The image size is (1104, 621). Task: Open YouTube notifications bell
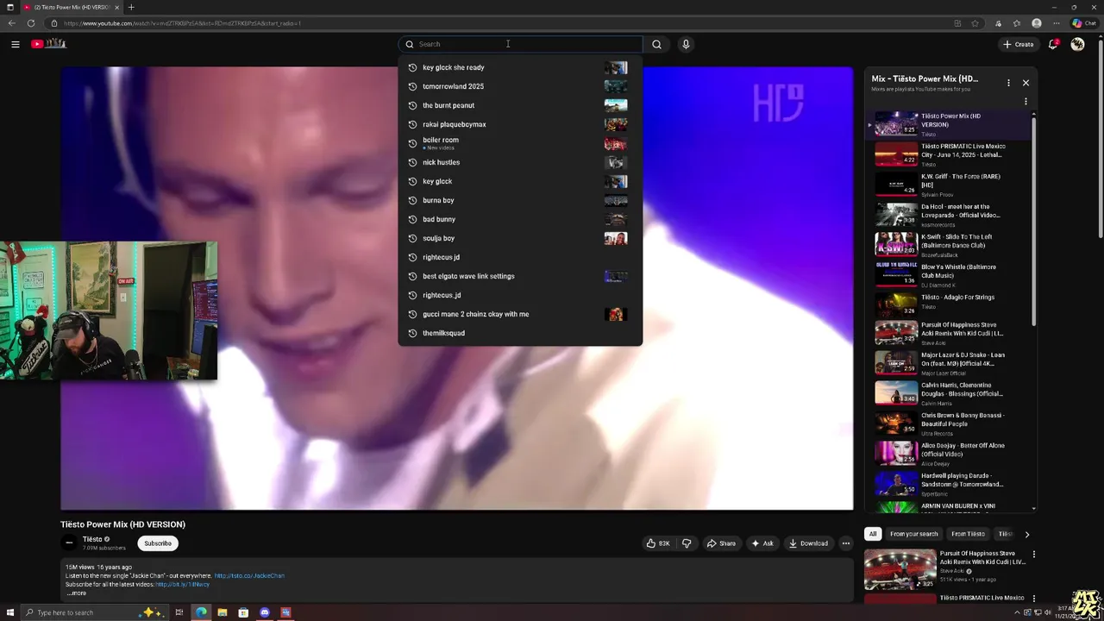1053,44
